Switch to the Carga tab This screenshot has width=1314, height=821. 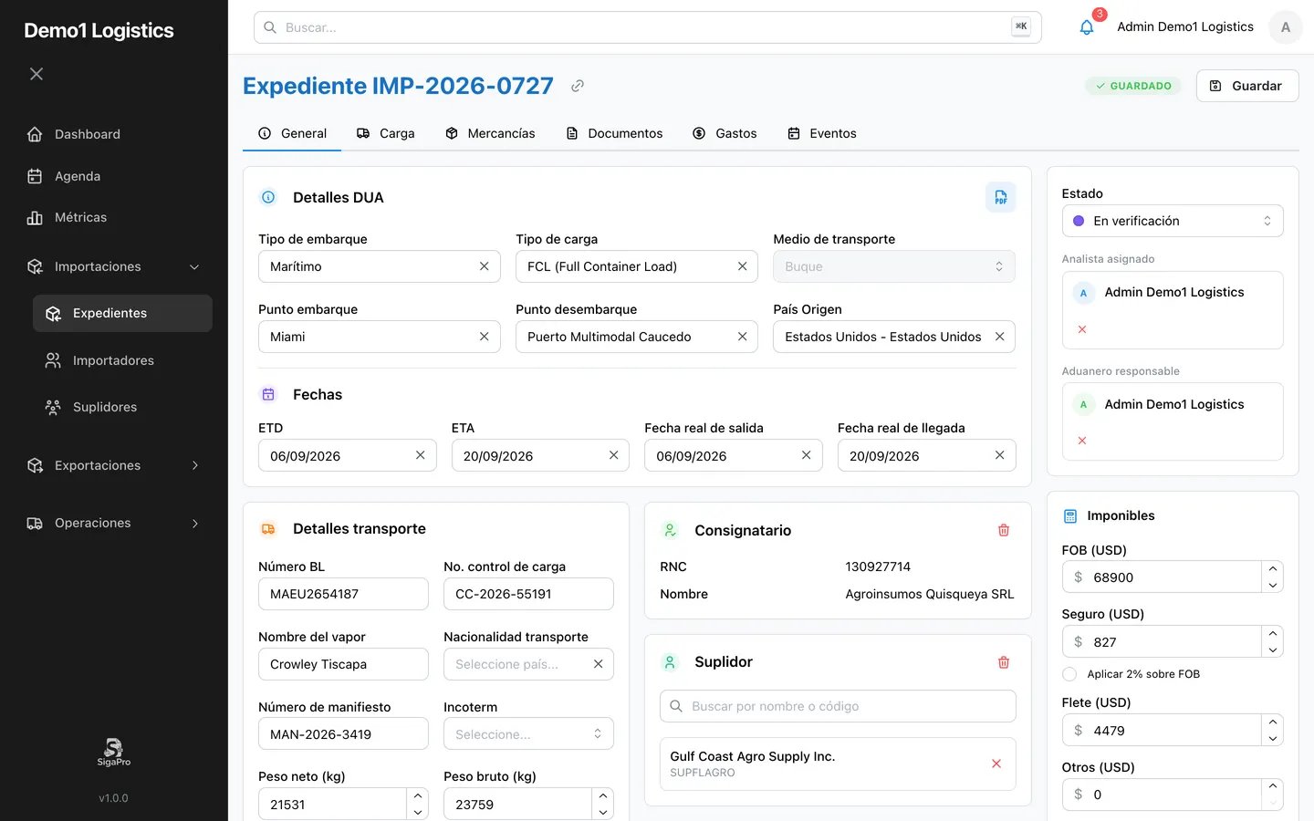385,133
